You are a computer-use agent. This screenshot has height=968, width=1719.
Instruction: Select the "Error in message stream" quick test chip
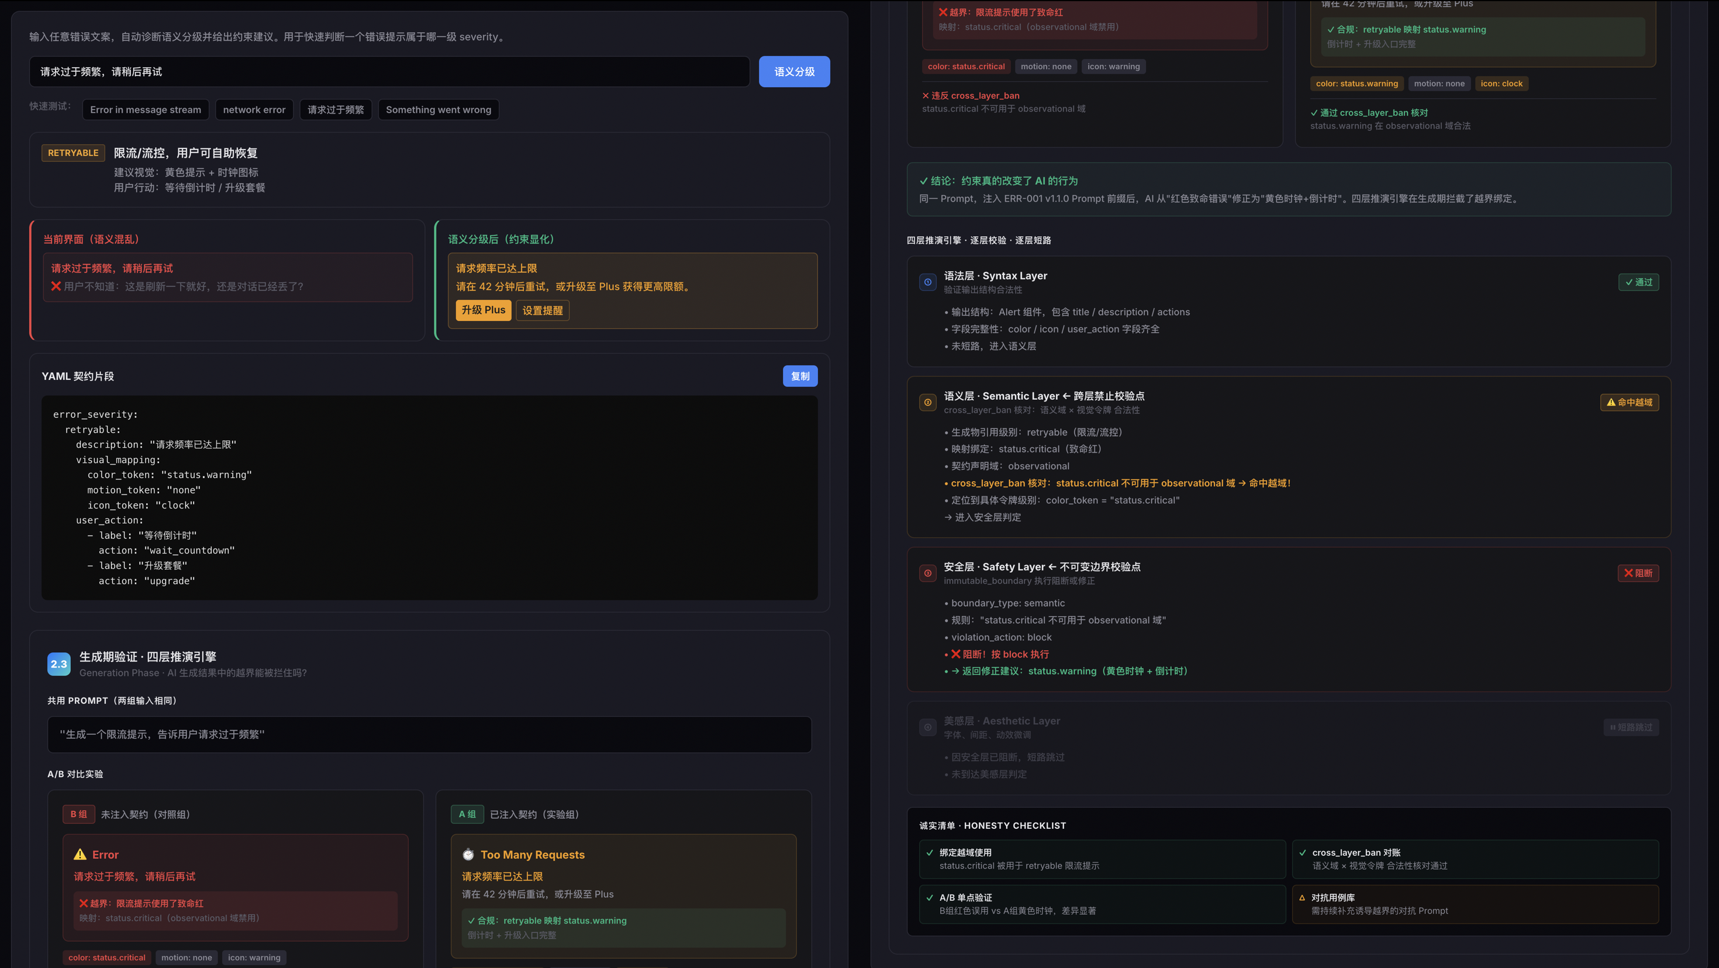click(146, 109)
